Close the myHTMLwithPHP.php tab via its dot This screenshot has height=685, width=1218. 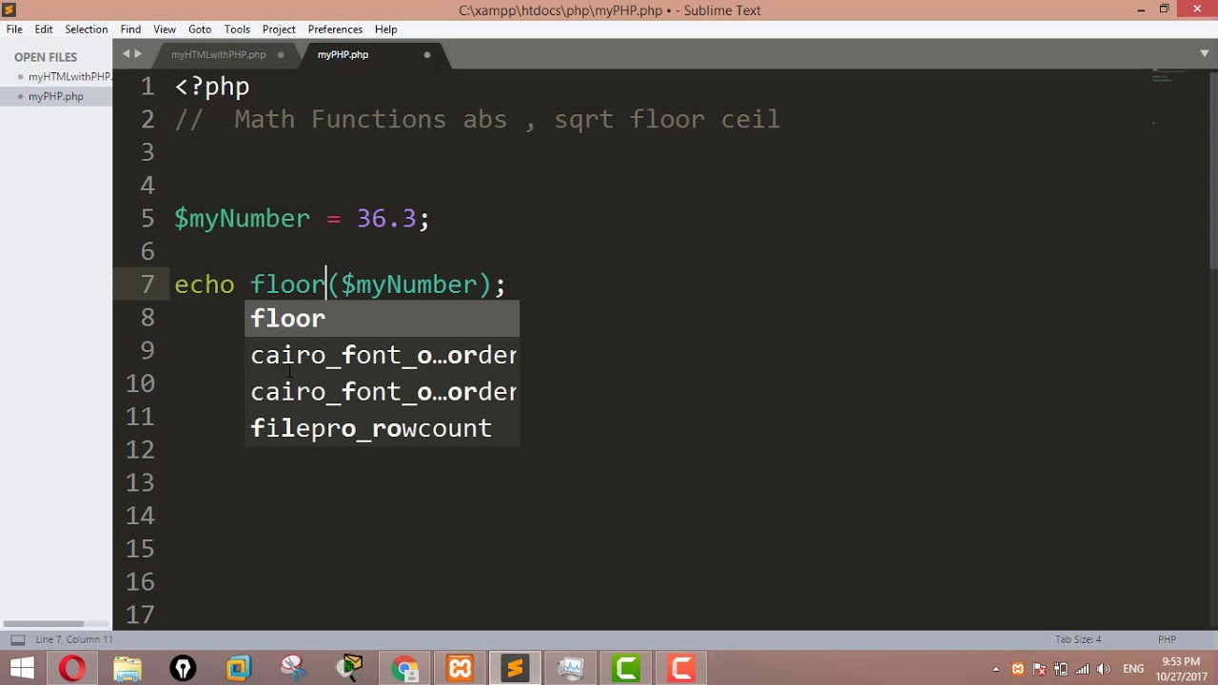(x=281, y=54)
